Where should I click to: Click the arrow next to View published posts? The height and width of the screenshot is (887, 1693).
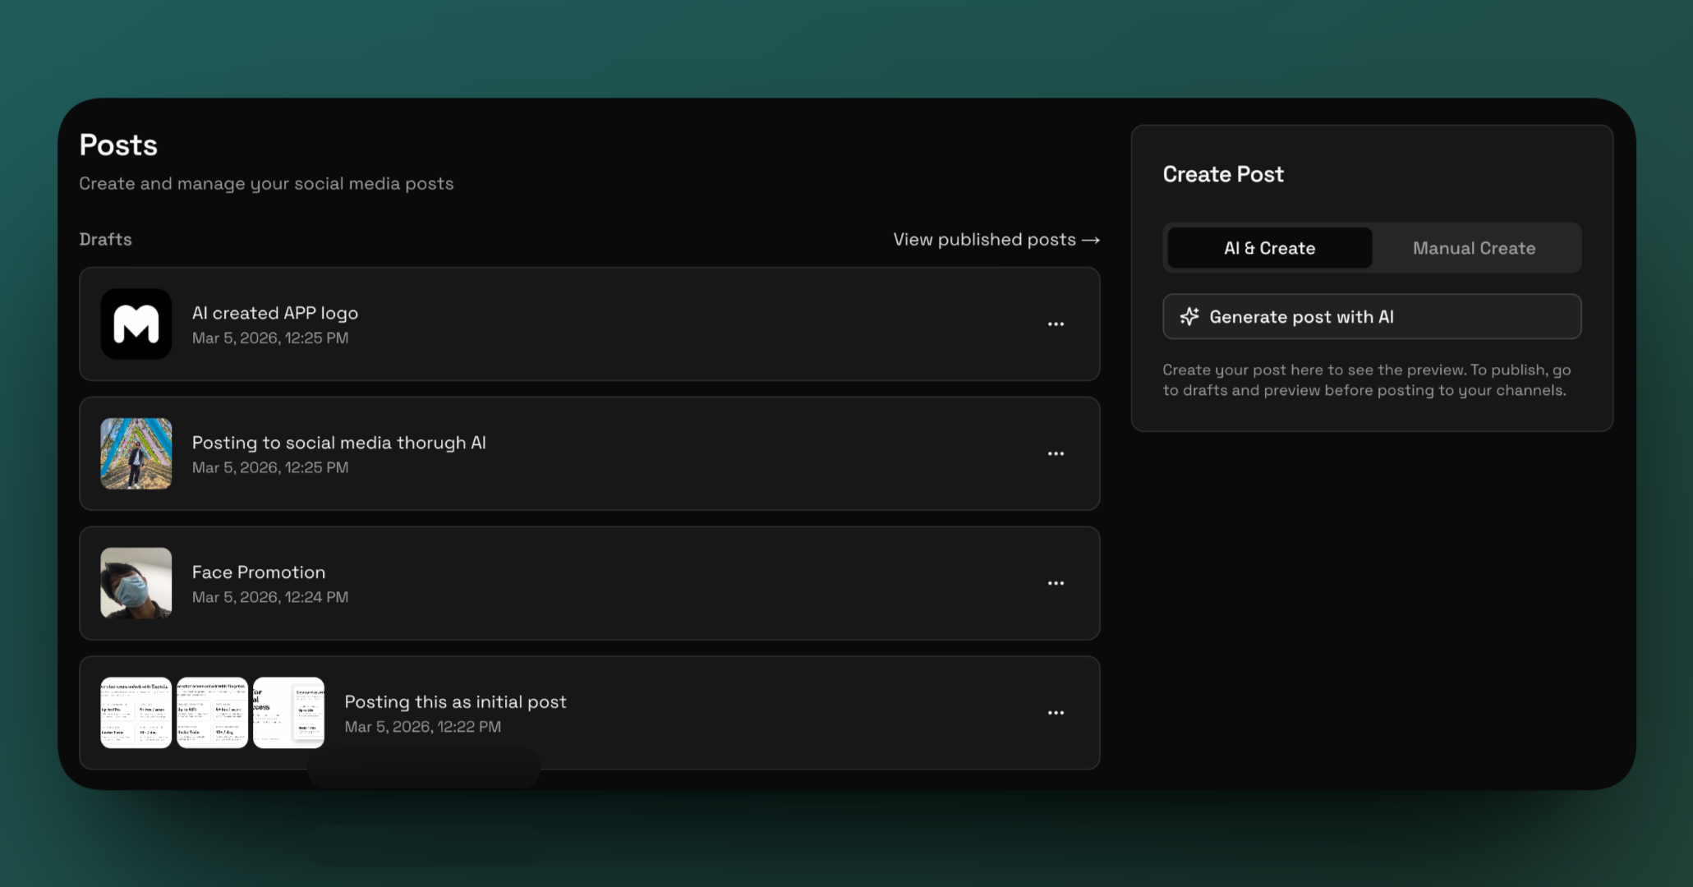click(x=1091, y=240)
